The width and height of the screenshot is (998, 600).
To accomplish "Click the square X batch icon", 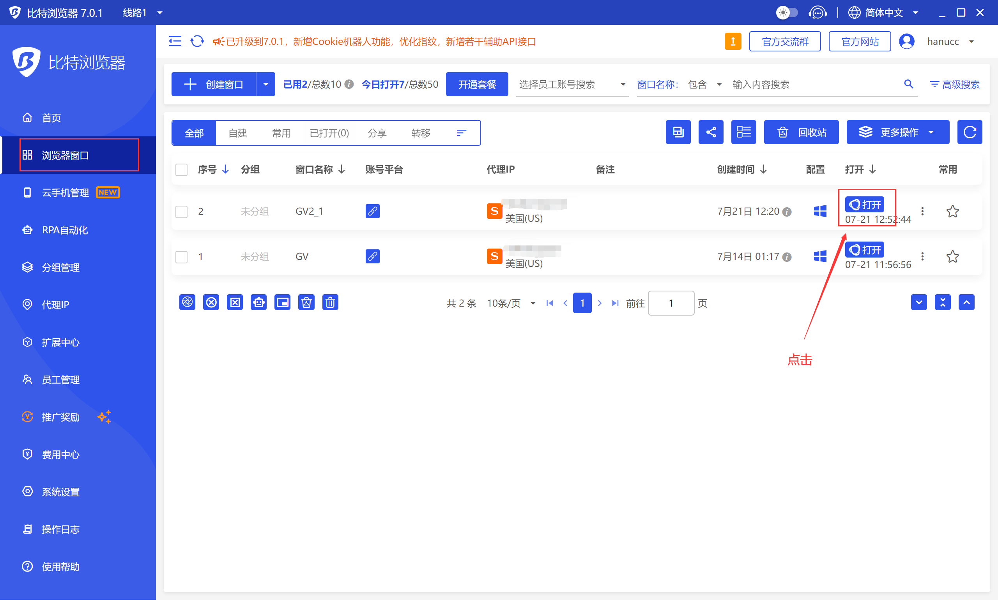I will pos(235,302).
